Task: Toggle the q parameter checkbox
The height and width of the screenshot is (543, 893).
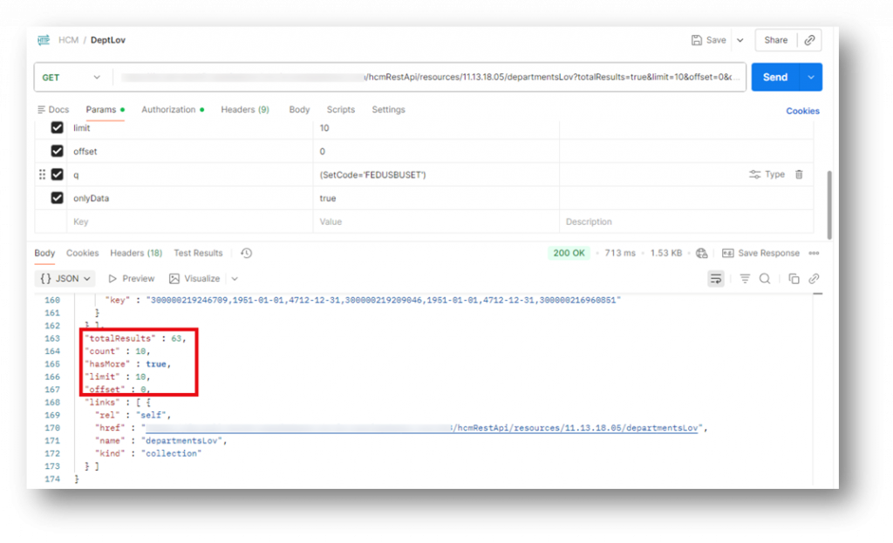Action: (x=57, y=174)
